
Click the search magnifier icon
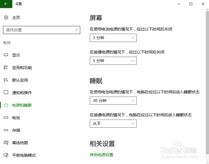[x=76, y=30]
